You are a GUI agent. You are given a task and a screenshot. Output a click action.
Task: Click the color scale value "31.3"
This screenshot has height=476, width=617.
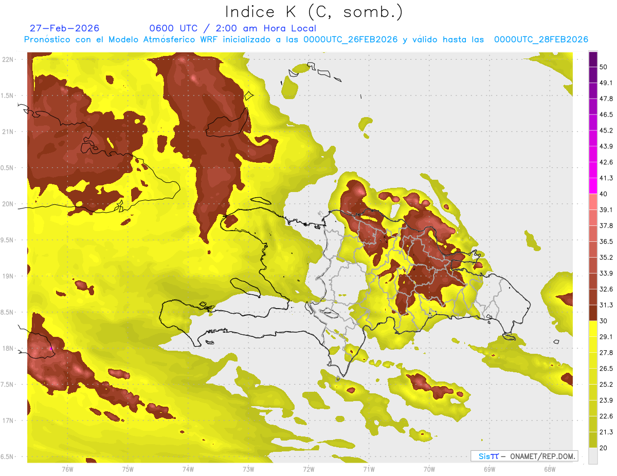606,305
